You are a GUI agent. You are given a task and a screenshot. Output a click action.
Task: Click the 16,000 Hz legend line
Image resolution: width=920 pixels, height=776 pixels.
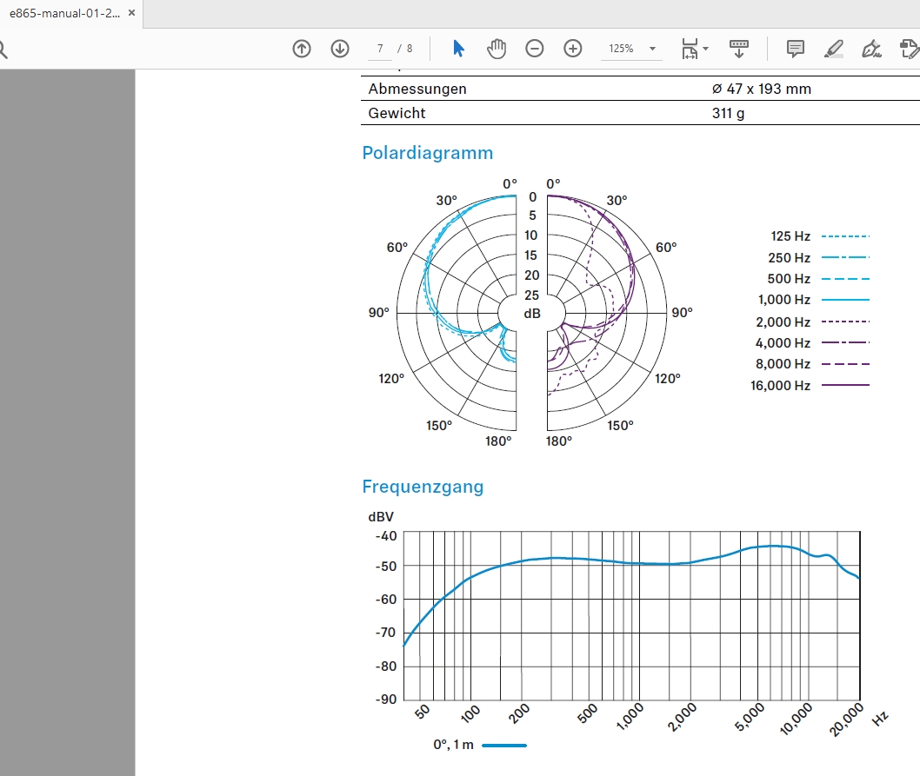click(844, 385)
